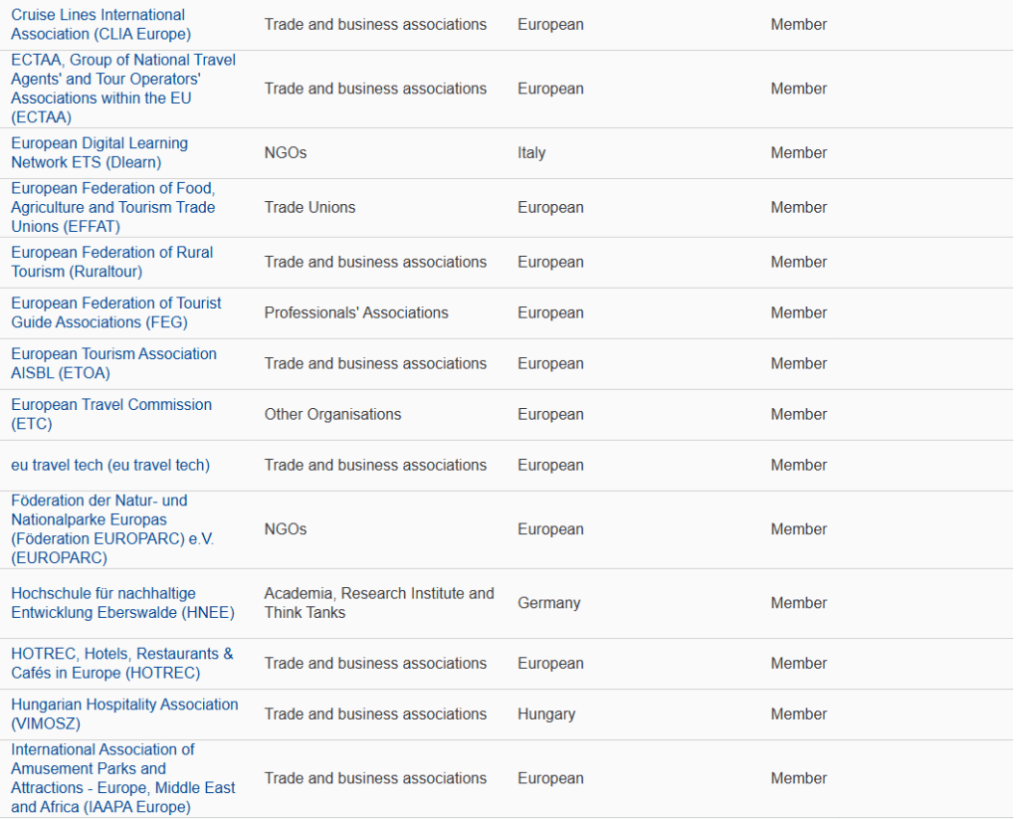1018x819 pixels.
Task: Select the Other Organisations category cell
Action: (x=332, y=415)
